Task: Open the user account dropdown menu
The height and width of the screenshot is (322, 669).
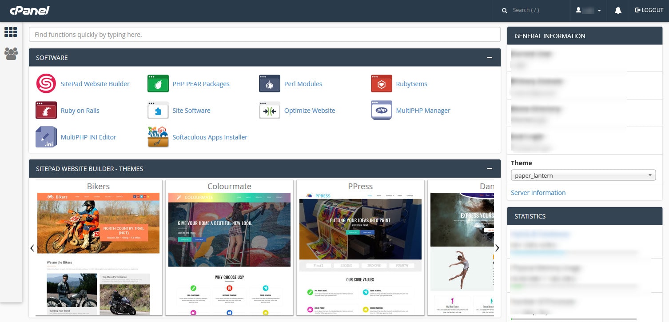Action: (x=588, y=10)
